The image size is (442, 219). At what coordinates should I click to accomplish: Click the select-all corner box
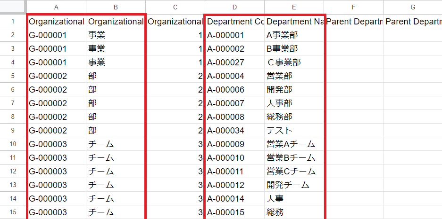click(x=13, y=7)
